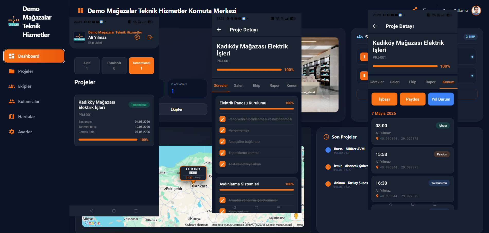Click the 2 EKIP badge
Image resolution: width=489 pixels, height=233 pixels.
pos(470,37)
